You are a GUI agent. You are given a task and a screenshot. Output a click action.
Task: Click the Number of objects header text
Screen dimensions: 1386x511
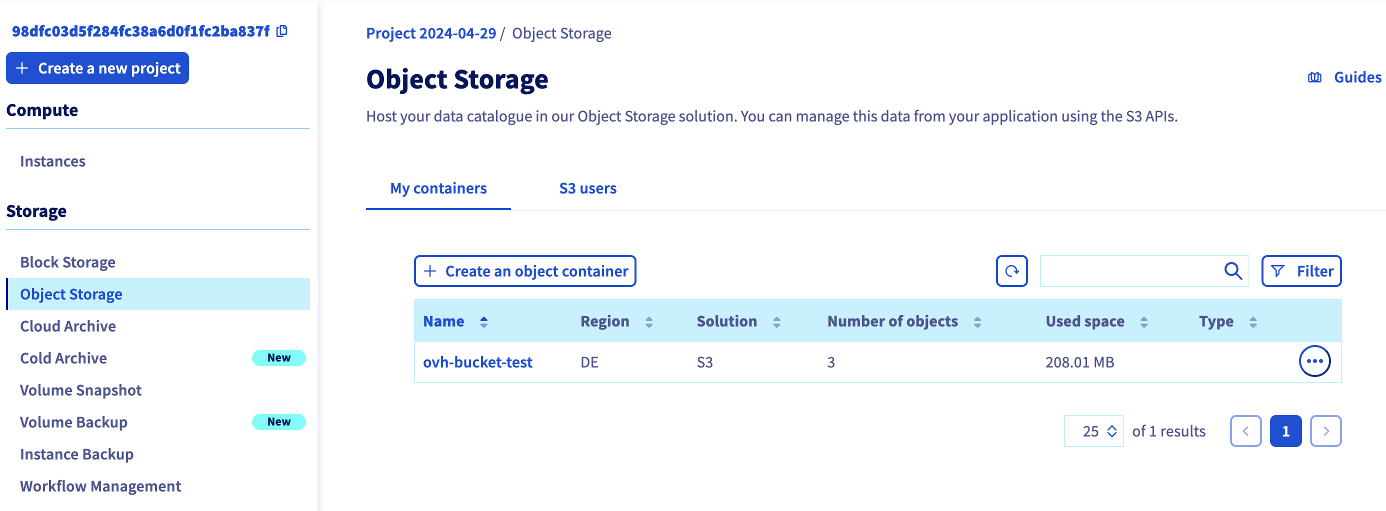click(x=892, y=321)
